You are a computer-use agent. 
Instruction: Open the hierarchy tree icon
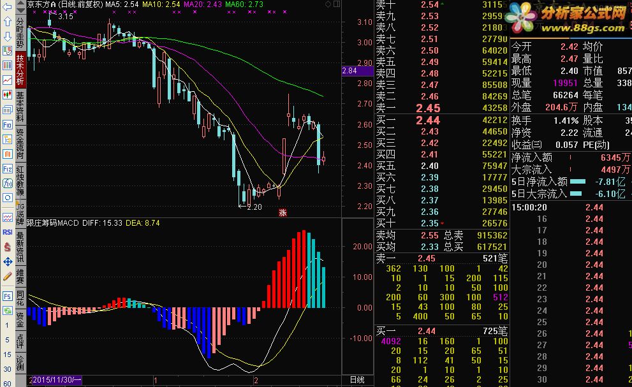click(x=7, y=140)
